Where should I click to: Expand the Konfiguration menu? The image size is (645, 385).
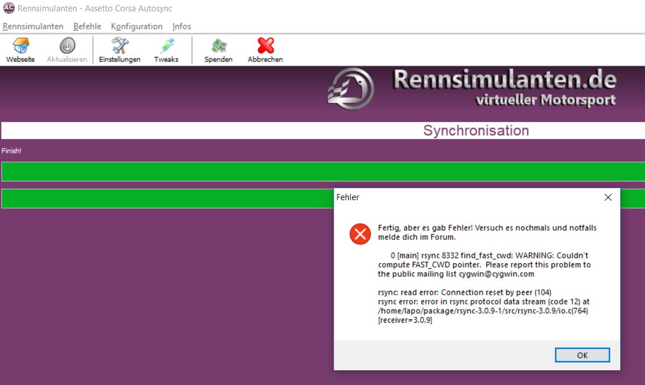coord(136,26)
